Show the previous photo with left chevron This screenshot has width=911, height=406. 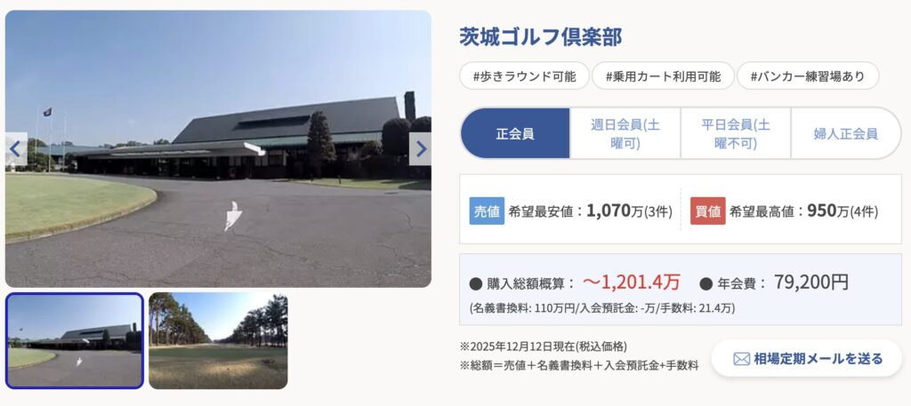coord(16,149)
